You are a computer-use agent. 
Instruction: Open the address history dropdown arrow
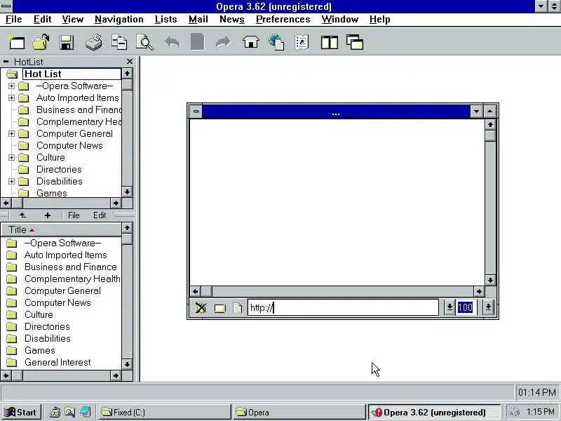point(450,307)
